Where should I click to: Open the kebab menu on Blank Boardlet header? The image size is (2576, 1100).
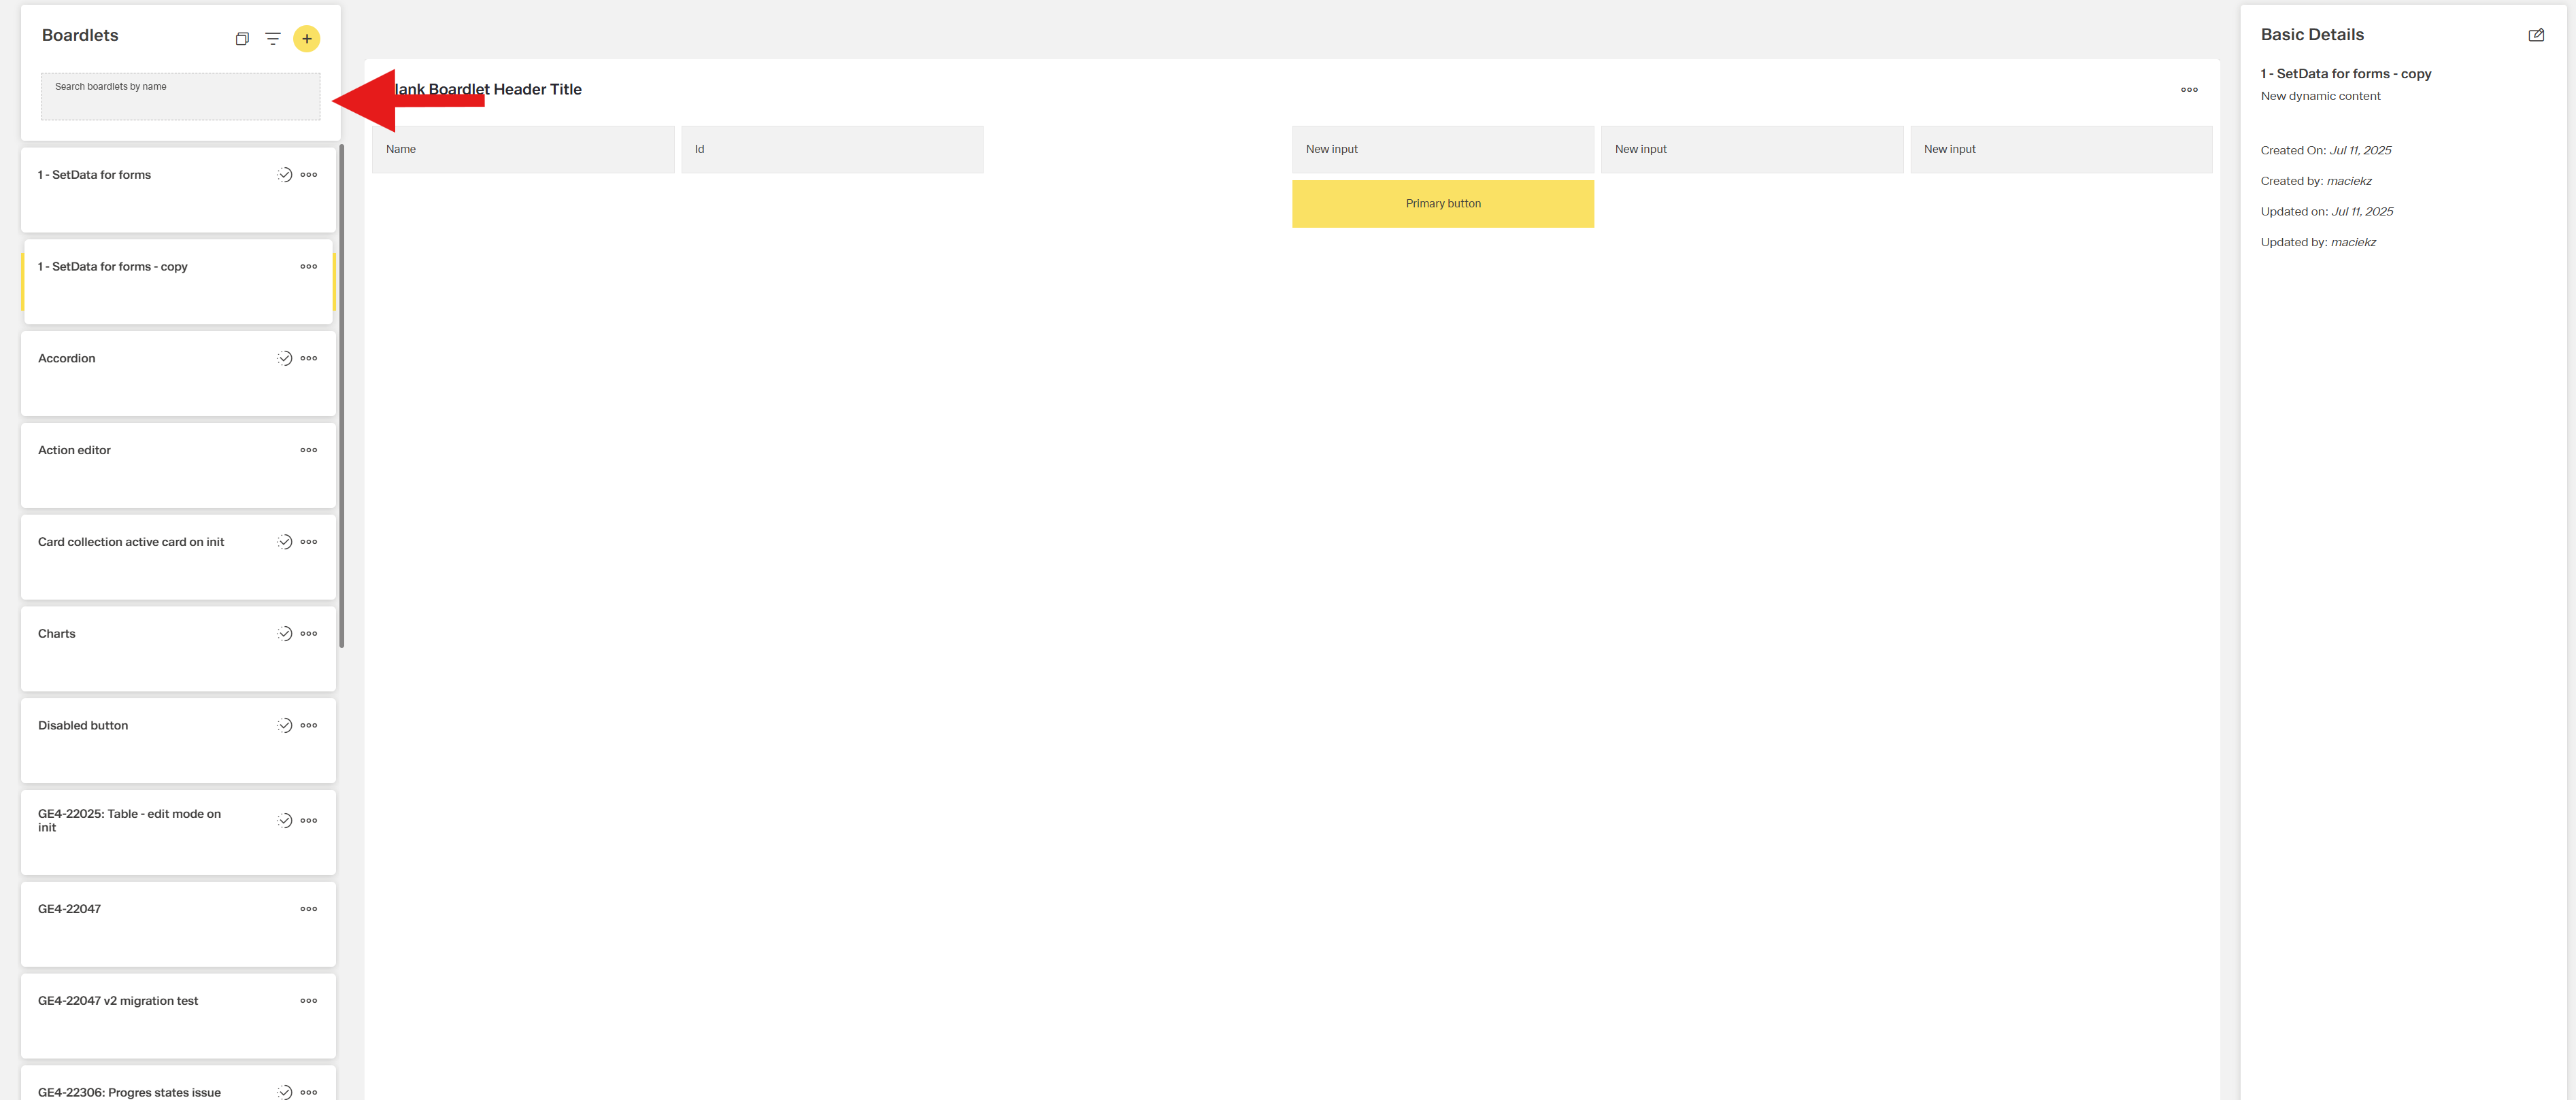pos(2189,90)
